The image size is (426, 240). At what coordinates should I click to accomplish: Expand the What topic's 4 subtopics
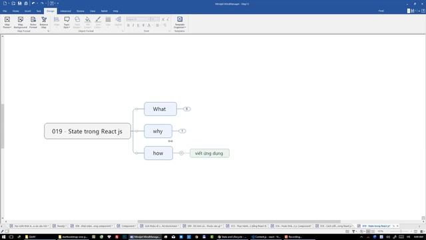pyautogui.click(x=186, y=109)
